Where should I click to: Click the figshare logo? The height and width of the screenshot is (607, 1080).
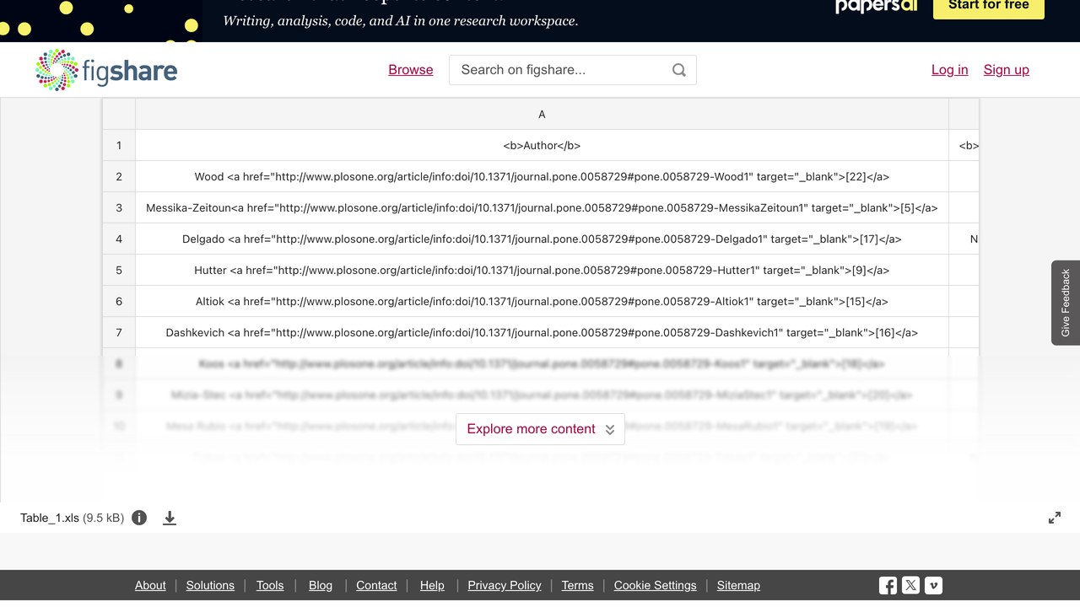(106, 70)
